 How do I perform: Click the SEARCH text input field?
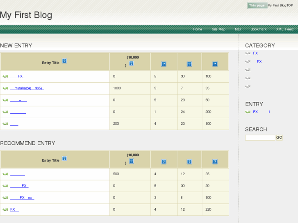click(260, 137)
